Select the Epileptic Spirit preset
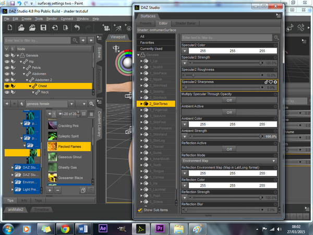The height and width of the screenshot is (235, 313). tap(69, 136)
